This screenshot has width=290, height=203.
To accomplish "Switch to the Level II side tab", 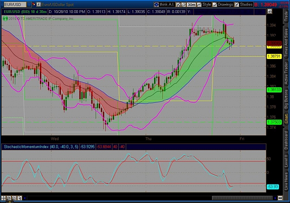I will click(x=286, y=161).
